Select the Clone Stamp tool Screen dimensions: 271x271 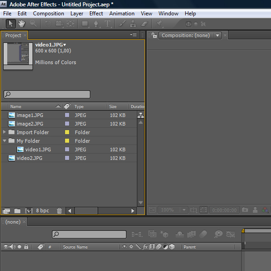coord(133,23)
